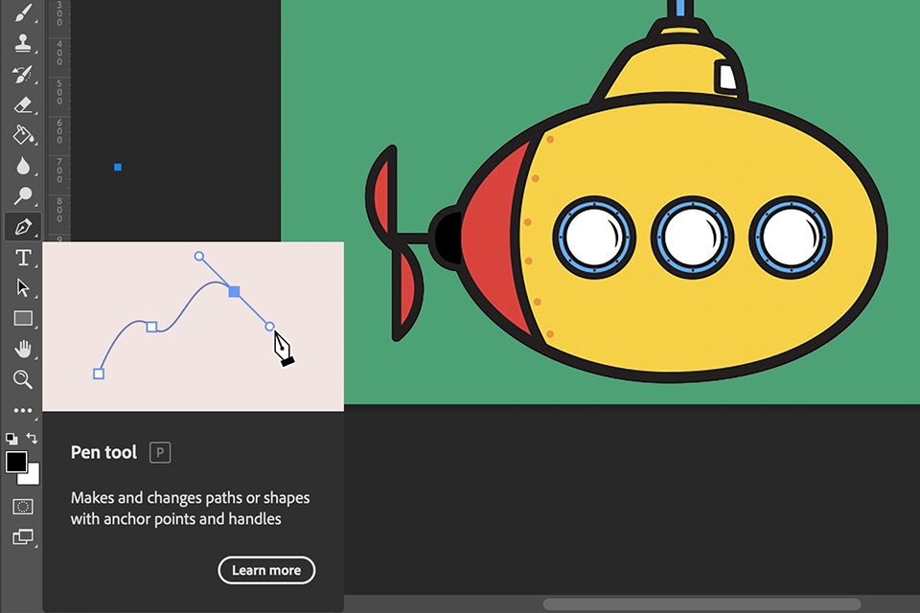Click the submarine's red propeller
This screenshot has width=920, height=613.
[x=394, y=243]
